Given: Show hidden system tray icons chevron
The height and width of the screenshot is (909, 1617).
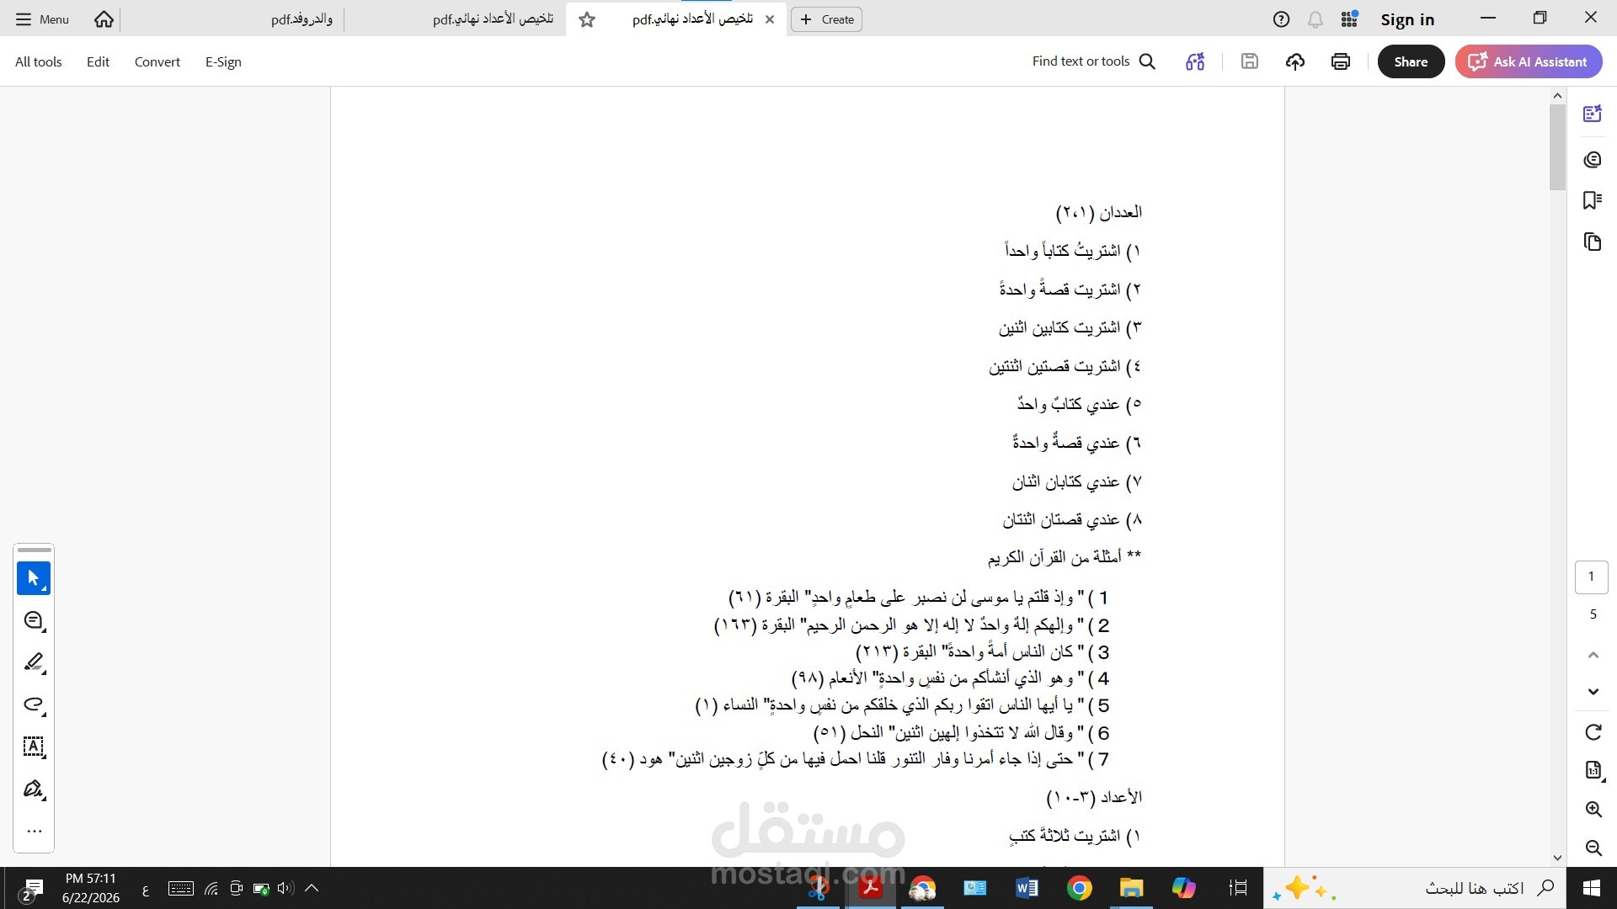Looking at the screenshot, I should 312,888.
